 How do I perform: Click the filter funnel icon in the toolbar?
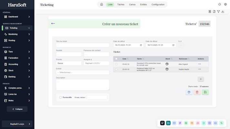pyautogui.click(x=218, y=12)
